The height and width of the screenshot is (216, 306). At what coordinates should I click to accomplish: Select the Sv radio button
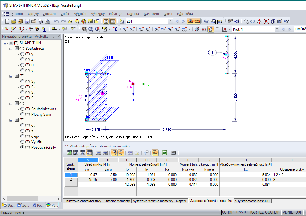22,98
